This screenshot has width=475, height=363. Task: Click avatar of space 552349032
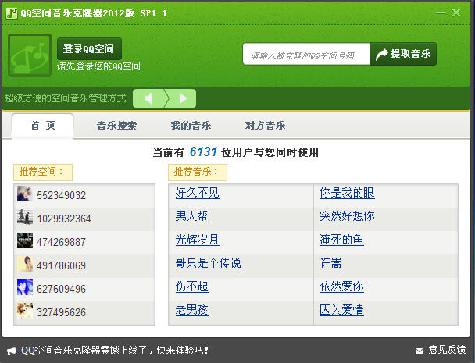[24, 195]
